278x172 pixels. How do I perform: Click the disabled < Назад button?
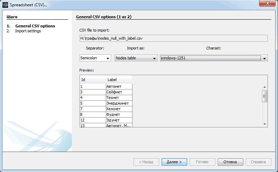(x=146, y=162)
